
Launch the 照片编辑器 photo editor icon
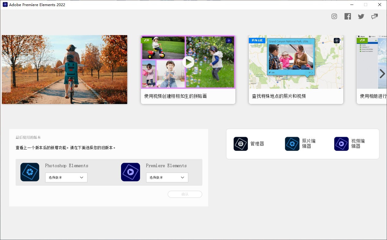pos(292,144)
